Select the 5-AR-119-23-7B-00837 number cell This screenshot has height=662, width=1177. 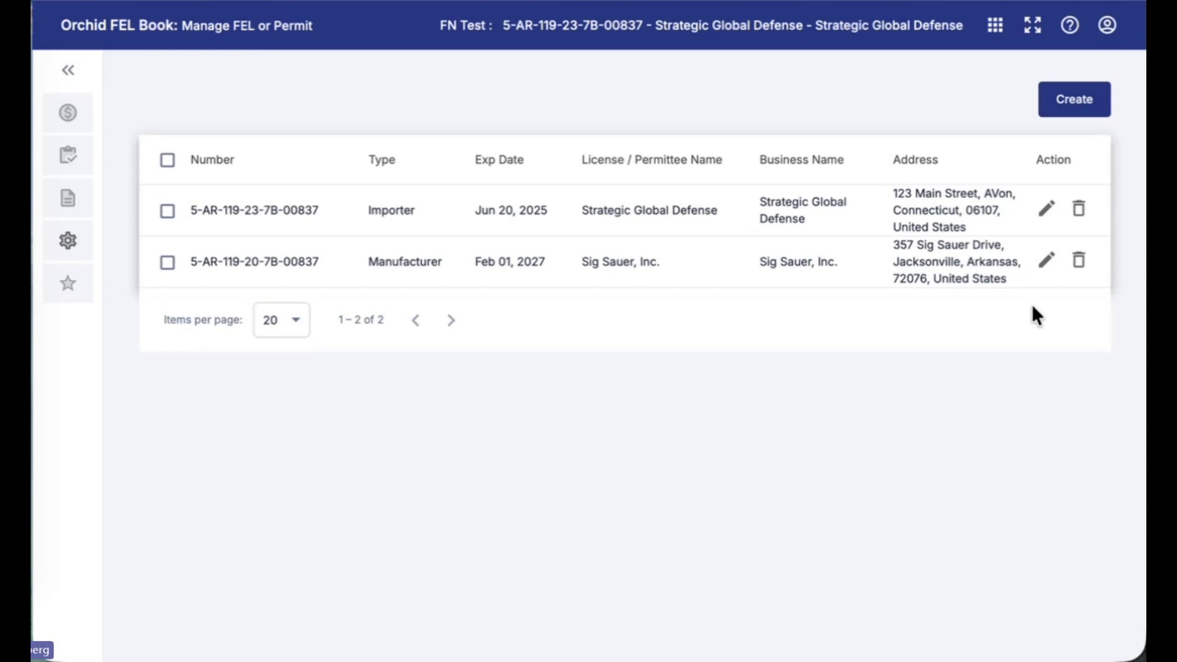click(x=254, y=210)
